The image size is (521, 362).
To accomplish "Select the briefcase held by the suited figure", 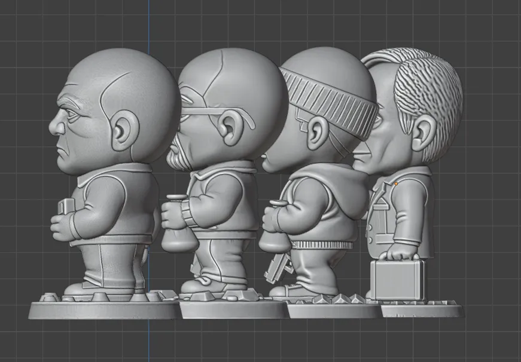I will pos(397,280).
